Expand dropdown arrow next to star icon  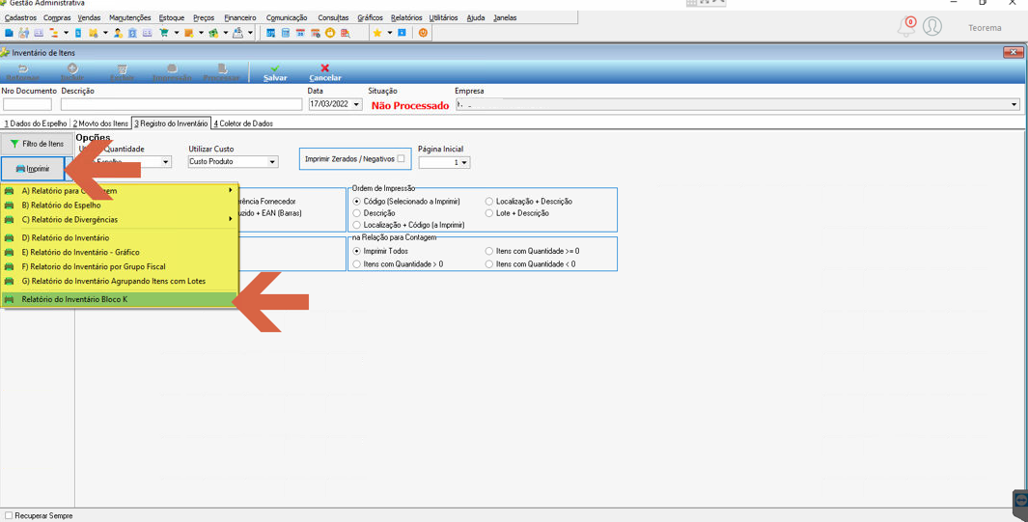point(389,32)
